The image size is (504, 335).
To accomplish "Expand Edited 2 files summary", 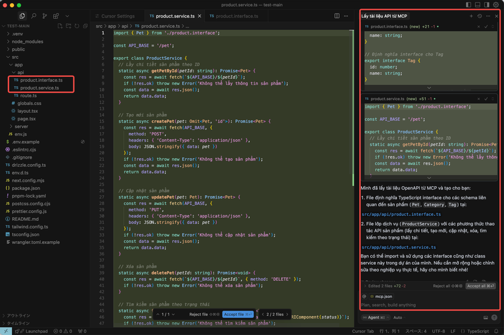I will tap(385, 286).
